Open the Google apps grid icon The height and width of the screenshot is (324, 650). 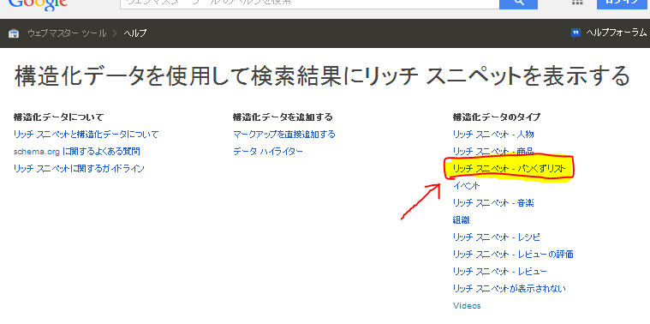click(x=577, y=2)
